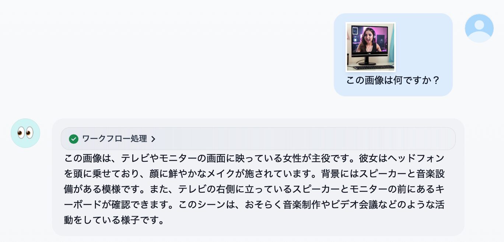Image resolution: width=504 pixels, height=242 pixels.
Task: Click the user message この画像は何ですか？
Action: [x=393, y=81]
